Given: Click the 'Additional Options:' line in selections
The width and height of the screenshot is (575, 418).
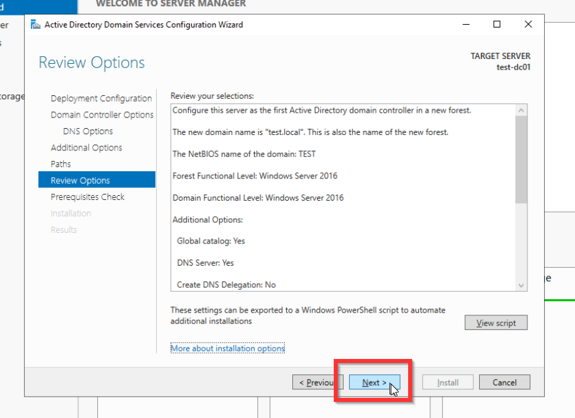Looking at the screenshot, I should click(208, 220).
